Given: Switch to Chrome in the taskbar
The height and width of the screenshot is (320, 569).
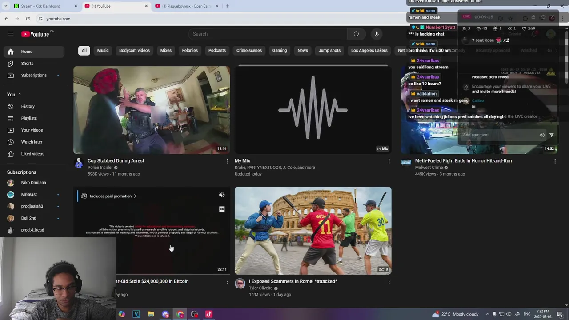Looking at the screenshot, I should tap(180, 314).
